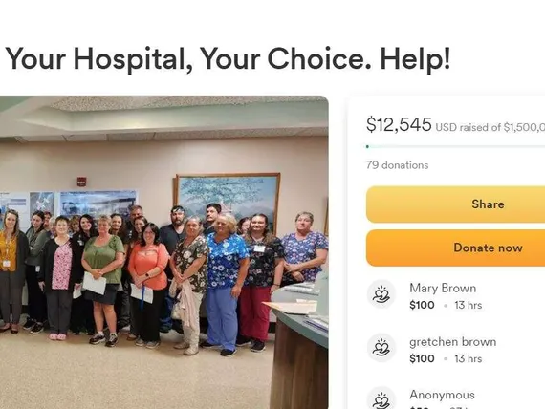Screen dimensions: 545x409
Task: Click the Share button
Action: [455, 204]
